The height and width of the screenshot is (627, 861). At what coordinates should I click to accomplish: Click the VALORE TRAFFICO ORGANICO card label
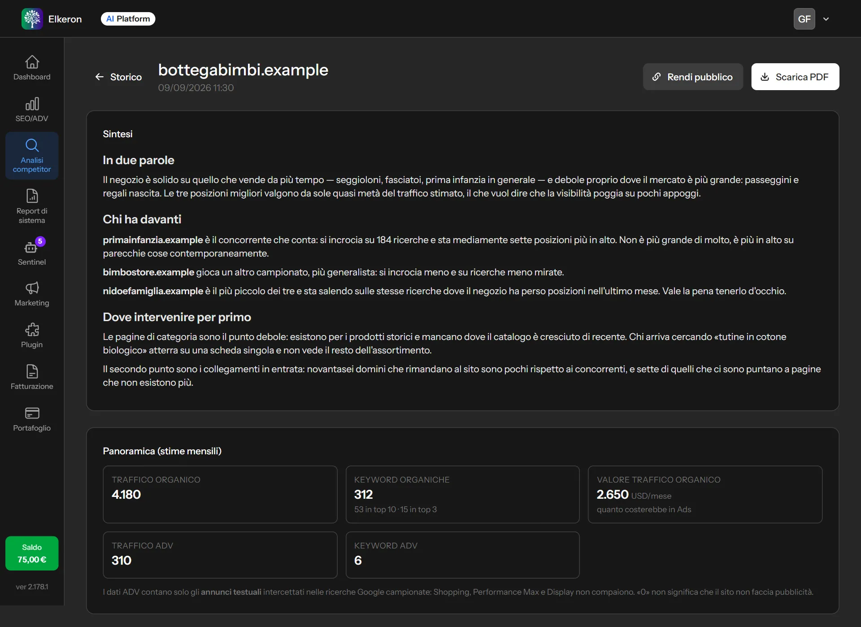pos(659,479)
